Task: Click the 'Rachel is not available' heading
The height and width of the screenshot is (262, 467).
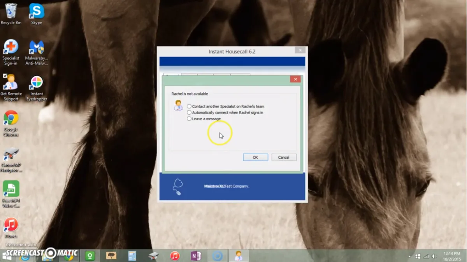Action: click(x=190, y=94)
